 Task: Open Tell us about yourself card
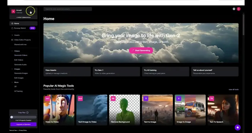(215, 72)
